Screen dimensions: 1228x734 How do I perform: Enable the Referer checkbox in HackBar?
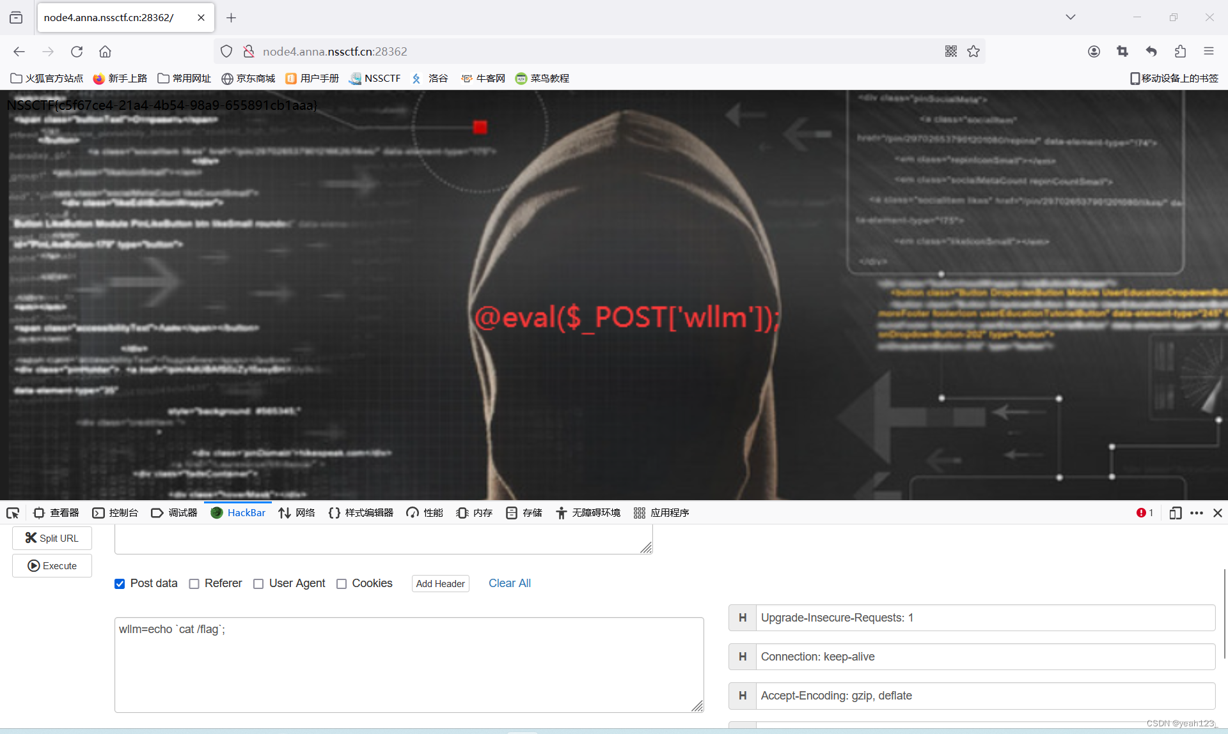pyautogui.click(x=194, y=583)
